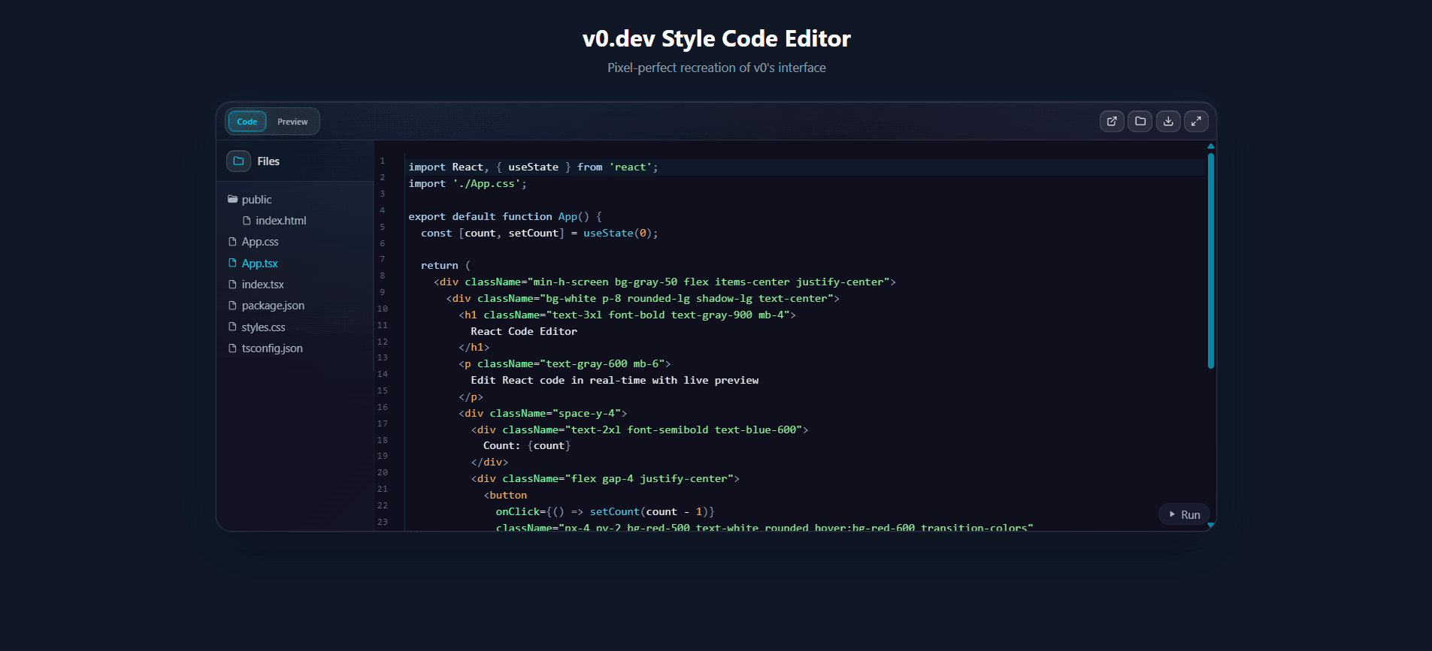1432x651 pixels.
Task: Switch to the Code tab
Action: click(x=247, y=122)
